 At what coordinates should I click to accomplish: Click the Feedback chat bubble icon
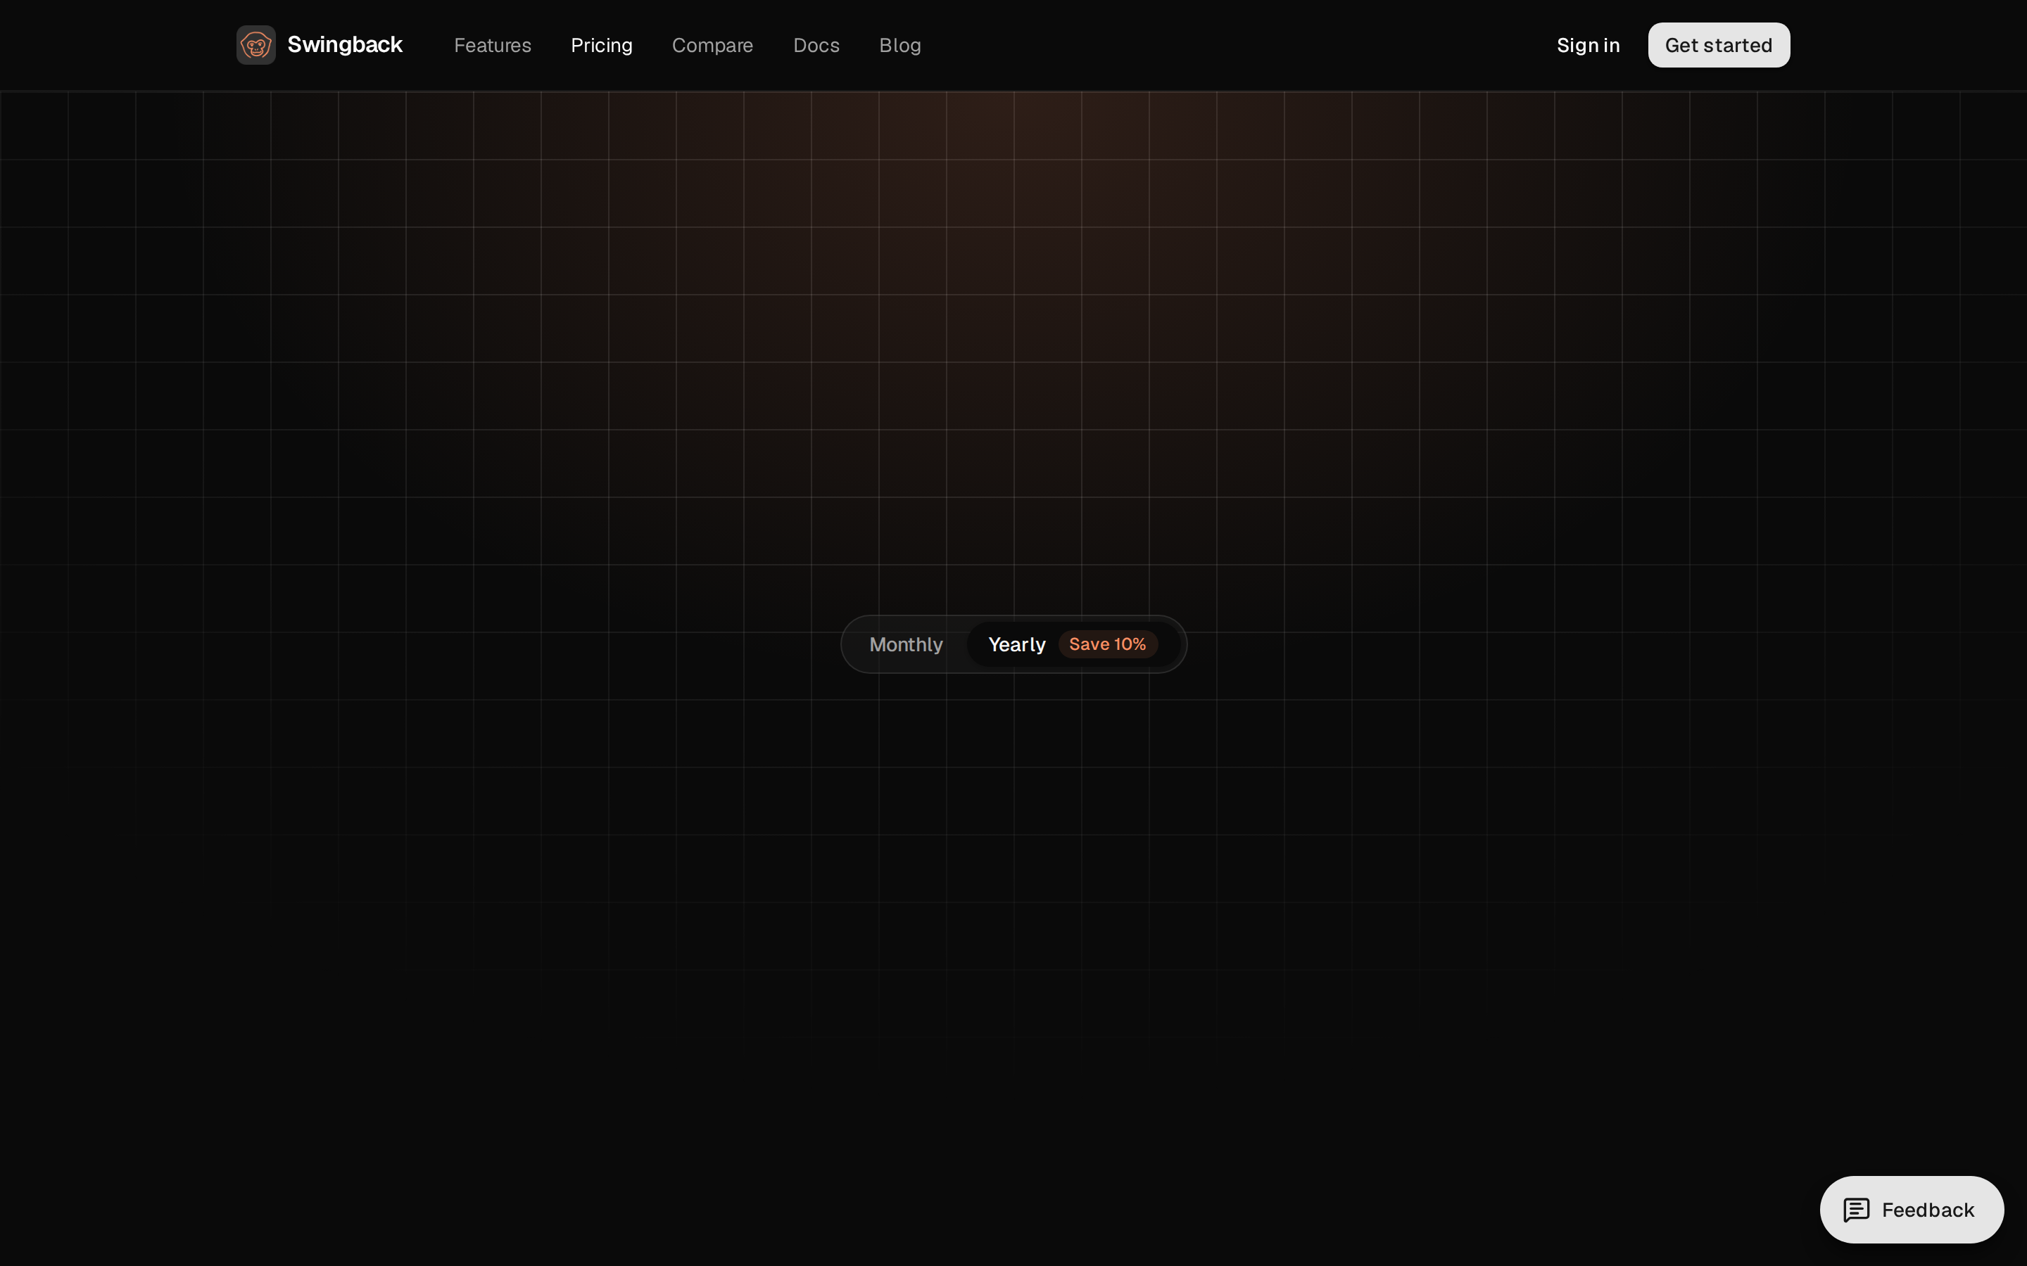click(1856, 1210)
